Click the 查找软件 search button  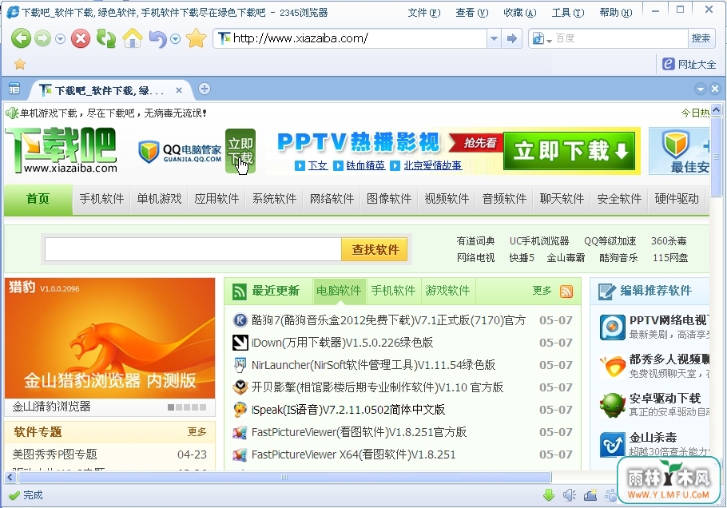[x=375, y=249]
